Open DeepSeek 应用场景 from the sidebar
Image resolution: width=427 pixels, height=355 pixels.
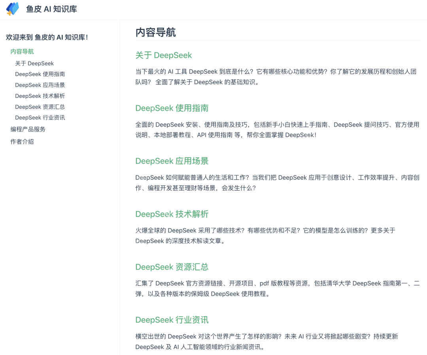[x=40, y=85]
